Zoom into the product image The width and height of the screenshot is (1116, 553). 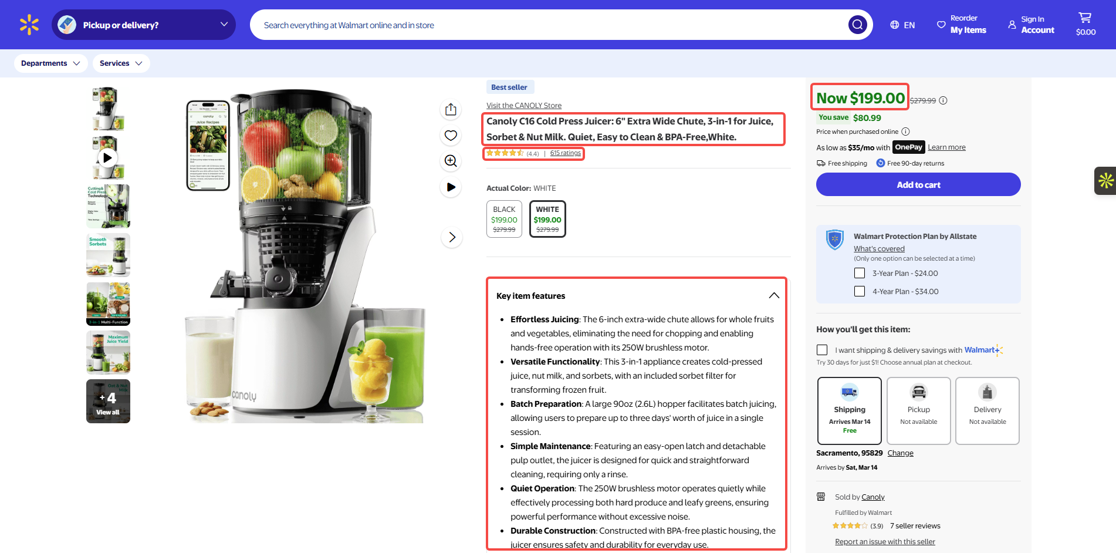tap(451, 161)
